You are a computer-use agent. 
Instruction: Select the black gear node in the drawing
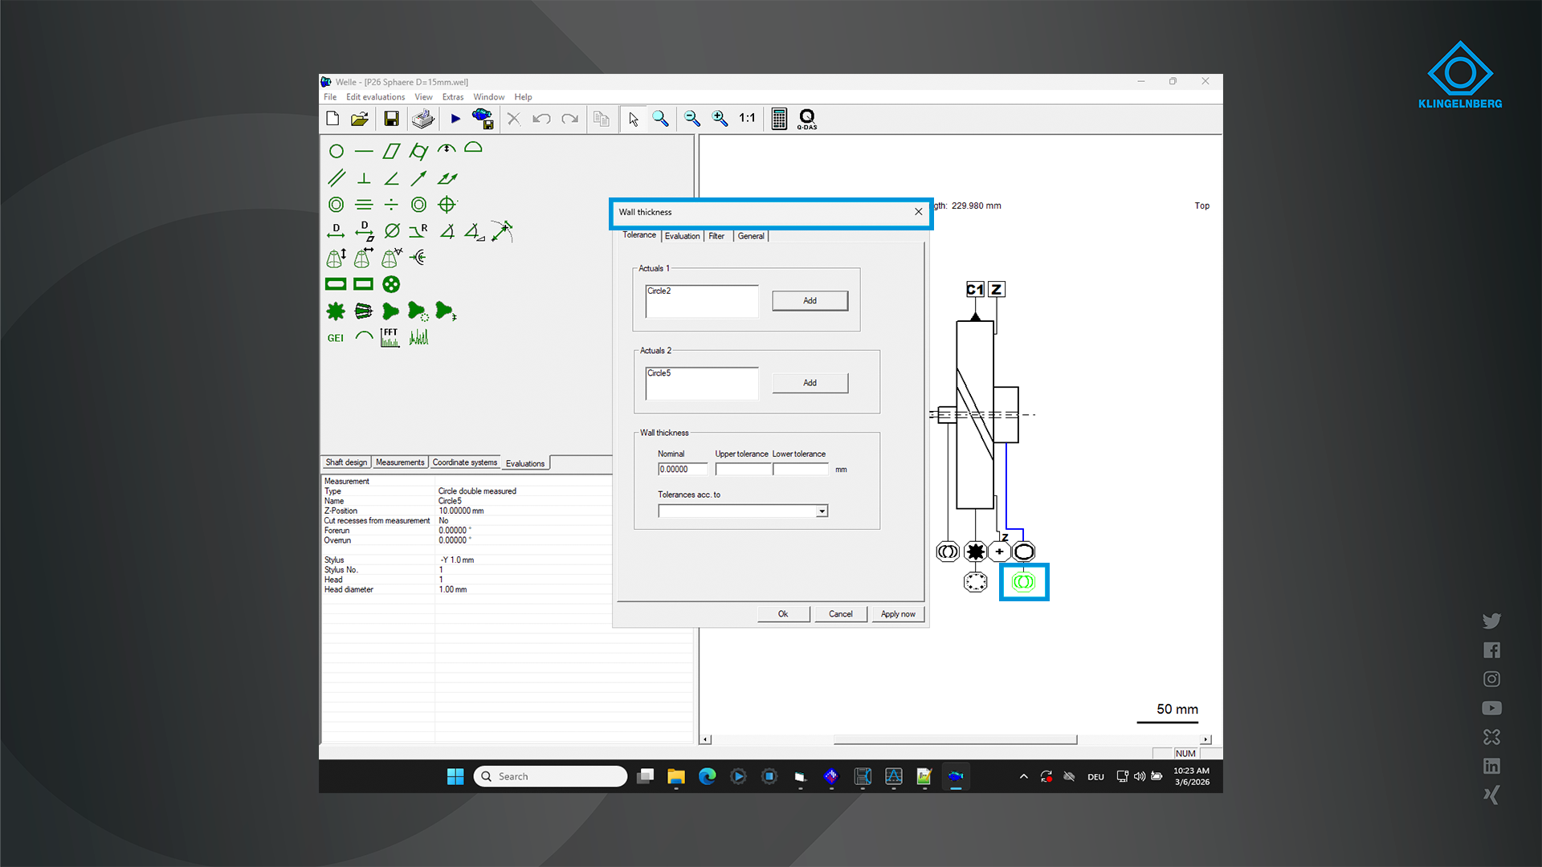coord(976,552)
